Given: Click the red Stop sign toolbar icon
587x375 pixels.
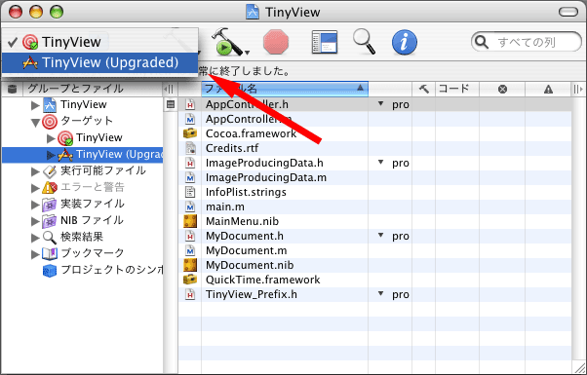Looking at the screenshot, I should point(276,42).
